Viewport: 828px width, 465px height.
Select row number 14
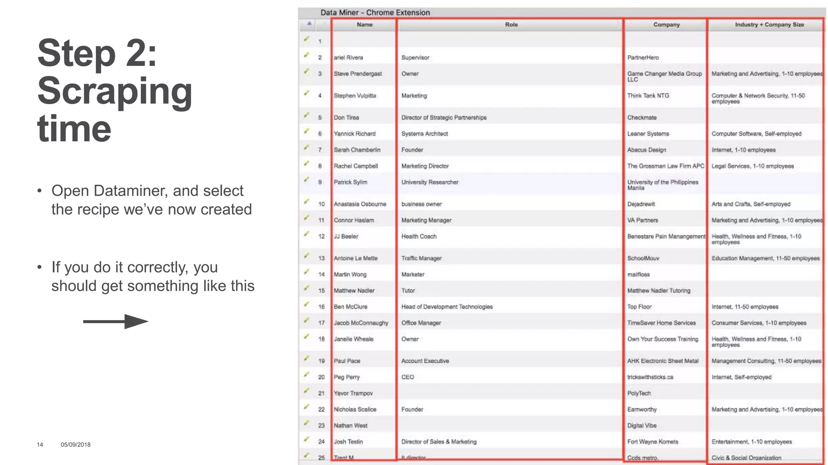point(321,274)
